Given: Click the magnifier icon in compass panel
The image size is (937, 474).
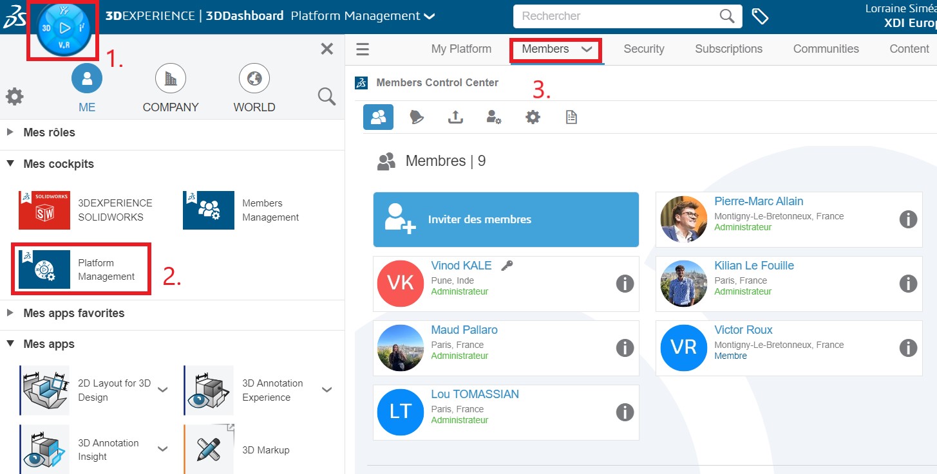Looking at the screenshot, I should 327,97.
